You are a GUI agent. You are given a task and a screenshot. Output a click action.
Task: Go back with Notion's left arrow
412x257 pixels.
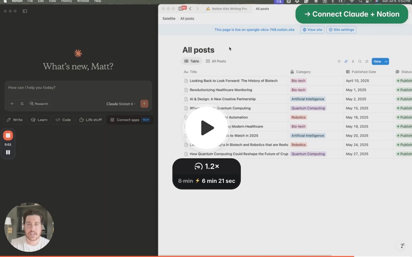190,9
